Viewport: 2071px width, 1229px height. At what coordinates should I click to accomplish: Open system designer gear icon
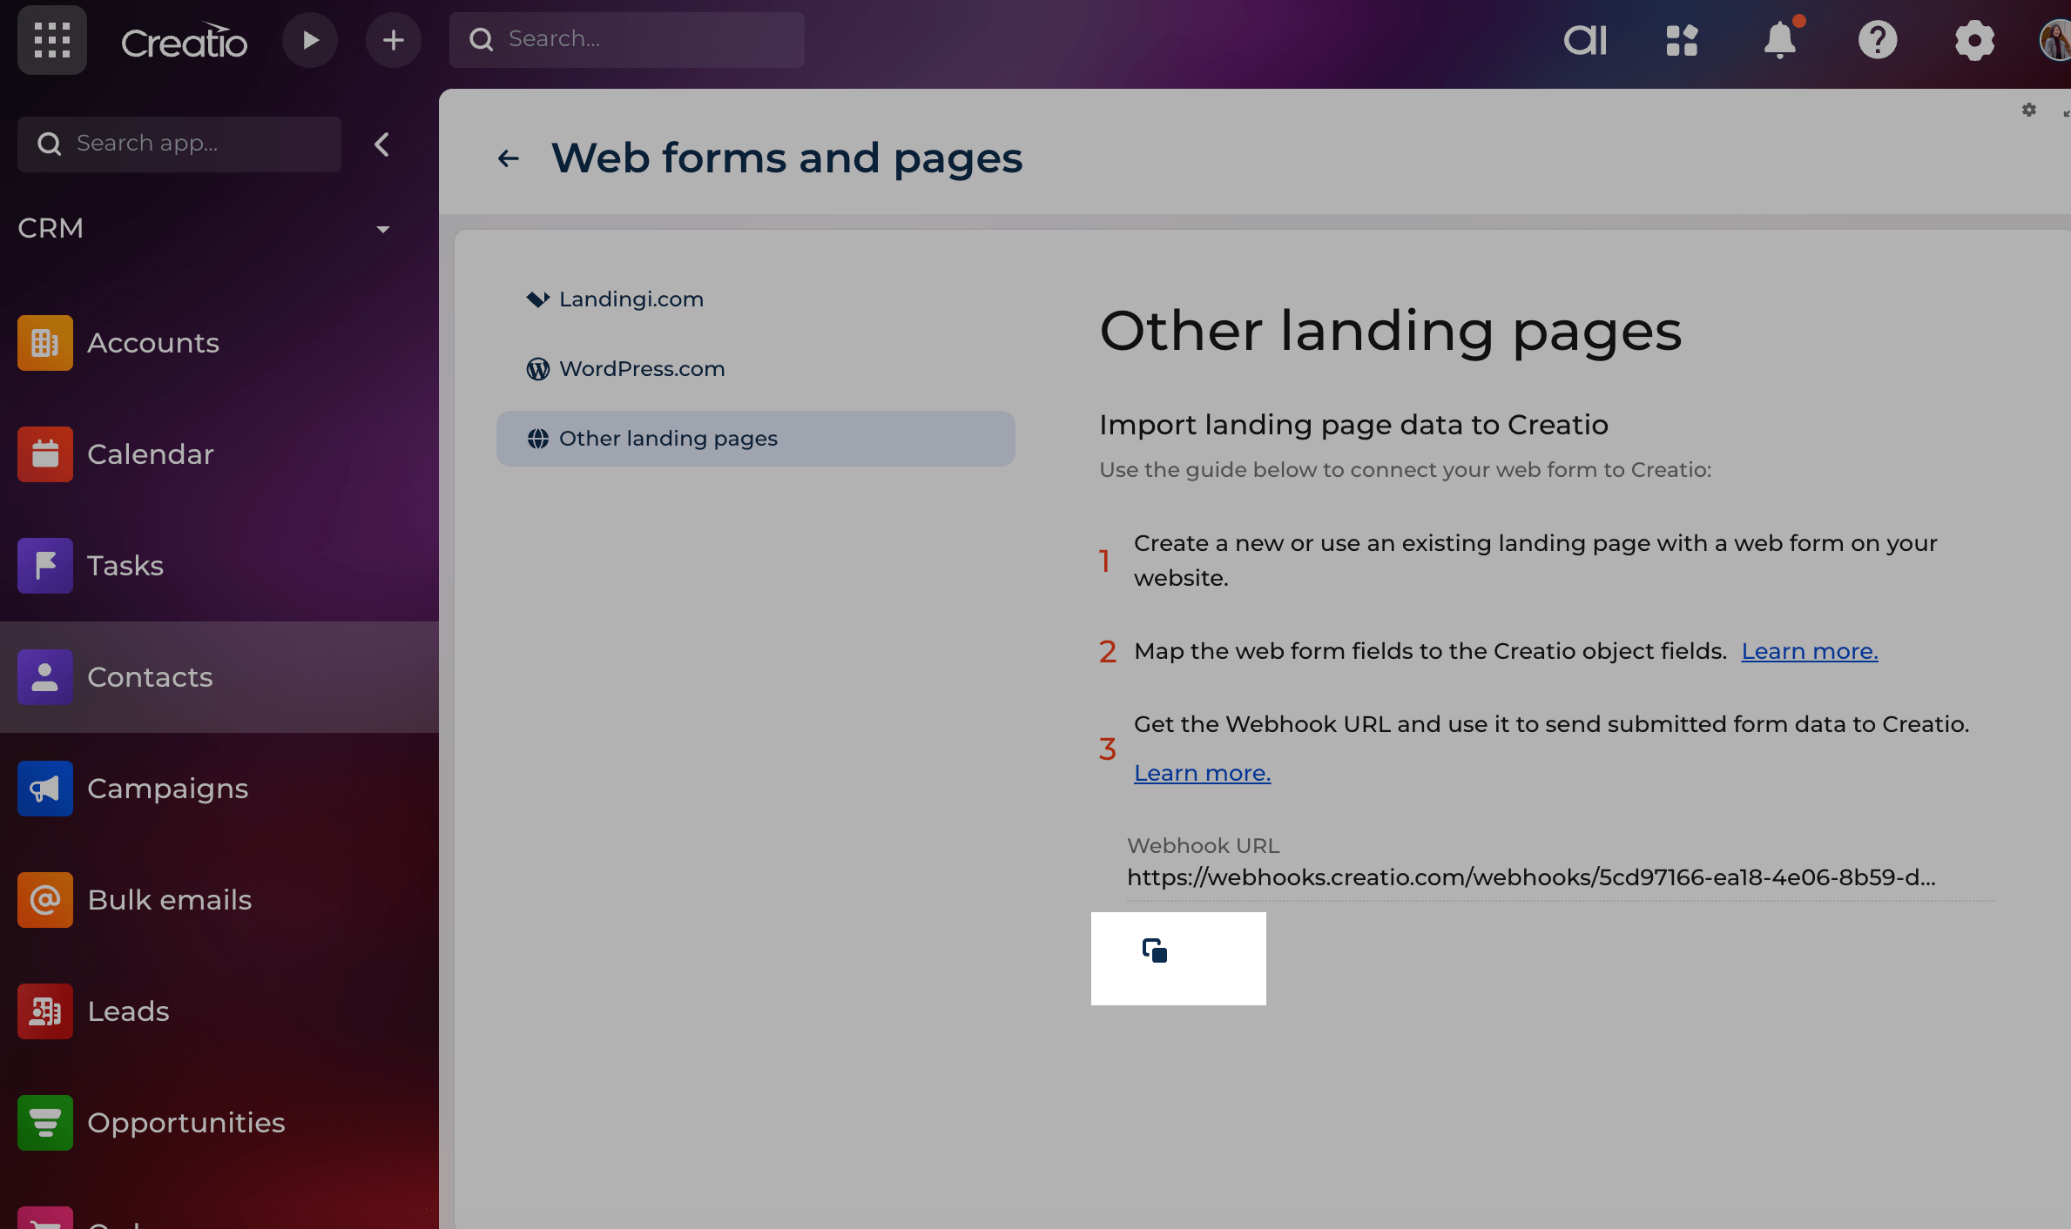click(x=1974, y=40)
